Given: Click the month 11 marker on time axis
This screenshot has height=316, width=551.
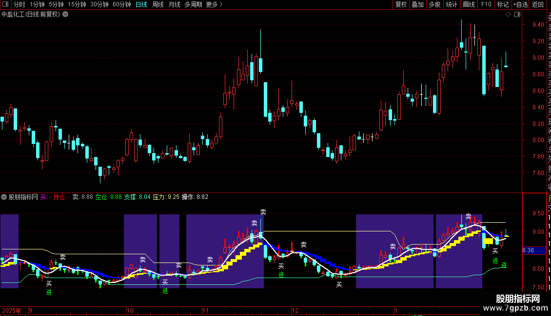Looking at the screenshot, I should 206,310.
